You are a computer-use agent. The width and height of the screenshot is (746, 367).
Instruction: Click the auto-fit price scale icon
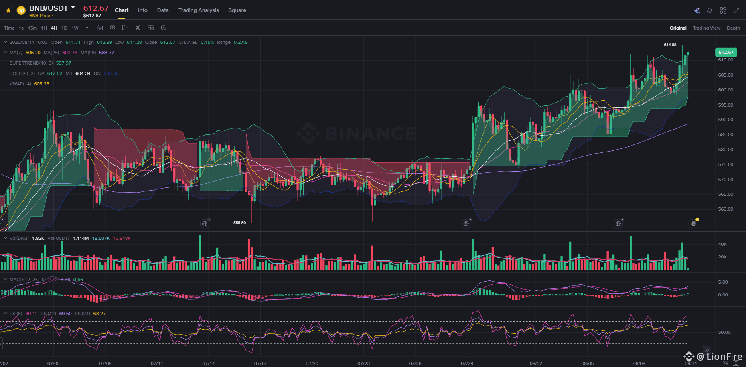tap(736, 363)
